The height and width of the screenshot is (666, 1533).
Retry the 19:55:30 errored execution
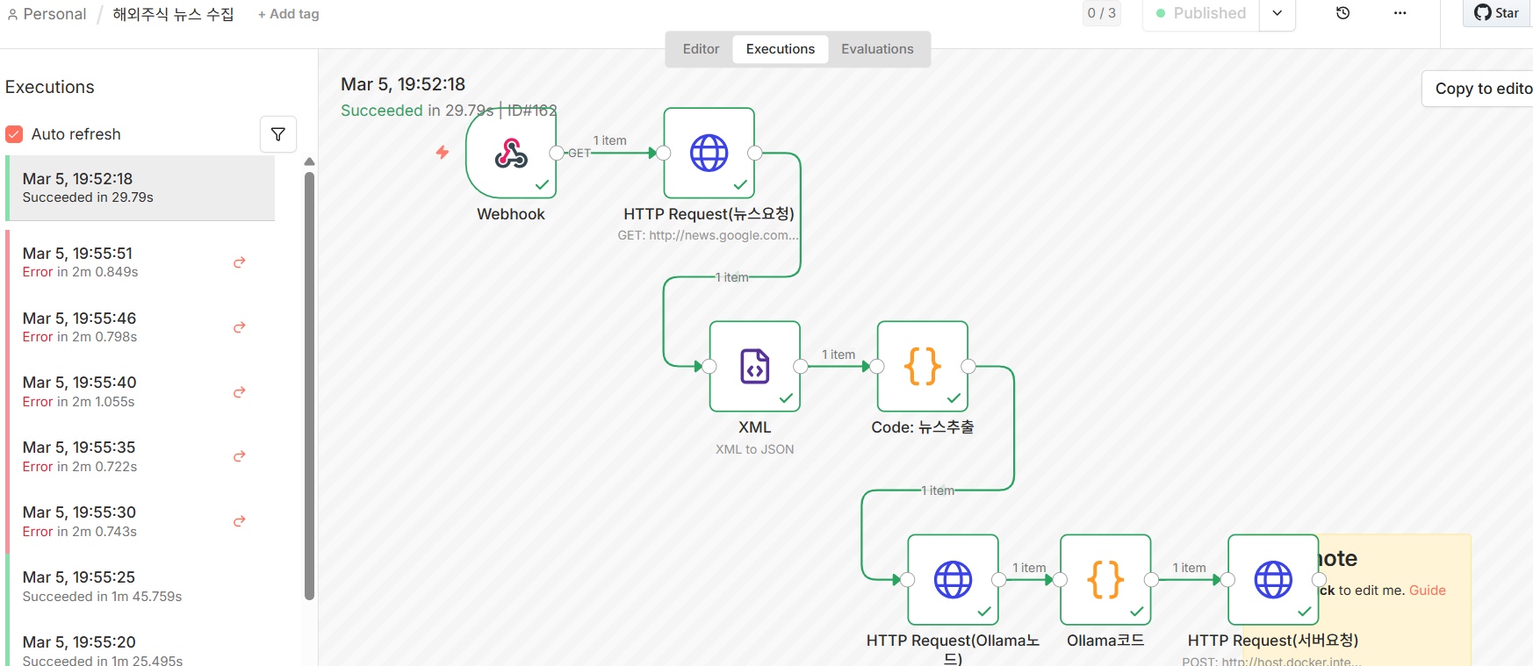point(239,521)
